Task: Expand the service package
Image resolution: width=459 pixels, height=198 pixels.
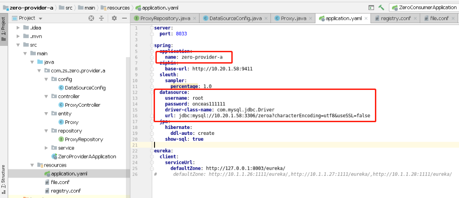Action: (46, 148)
